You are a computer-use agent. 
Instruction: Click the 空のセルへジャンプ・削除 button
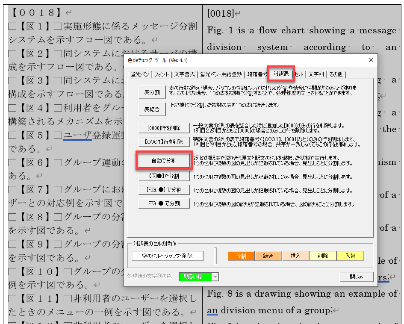167,256
